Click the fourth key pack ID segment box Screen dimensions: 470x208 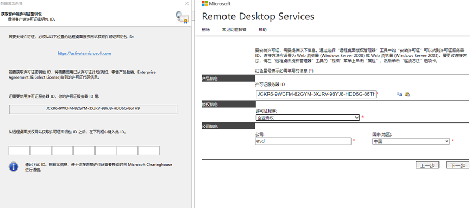pos(84,151)
